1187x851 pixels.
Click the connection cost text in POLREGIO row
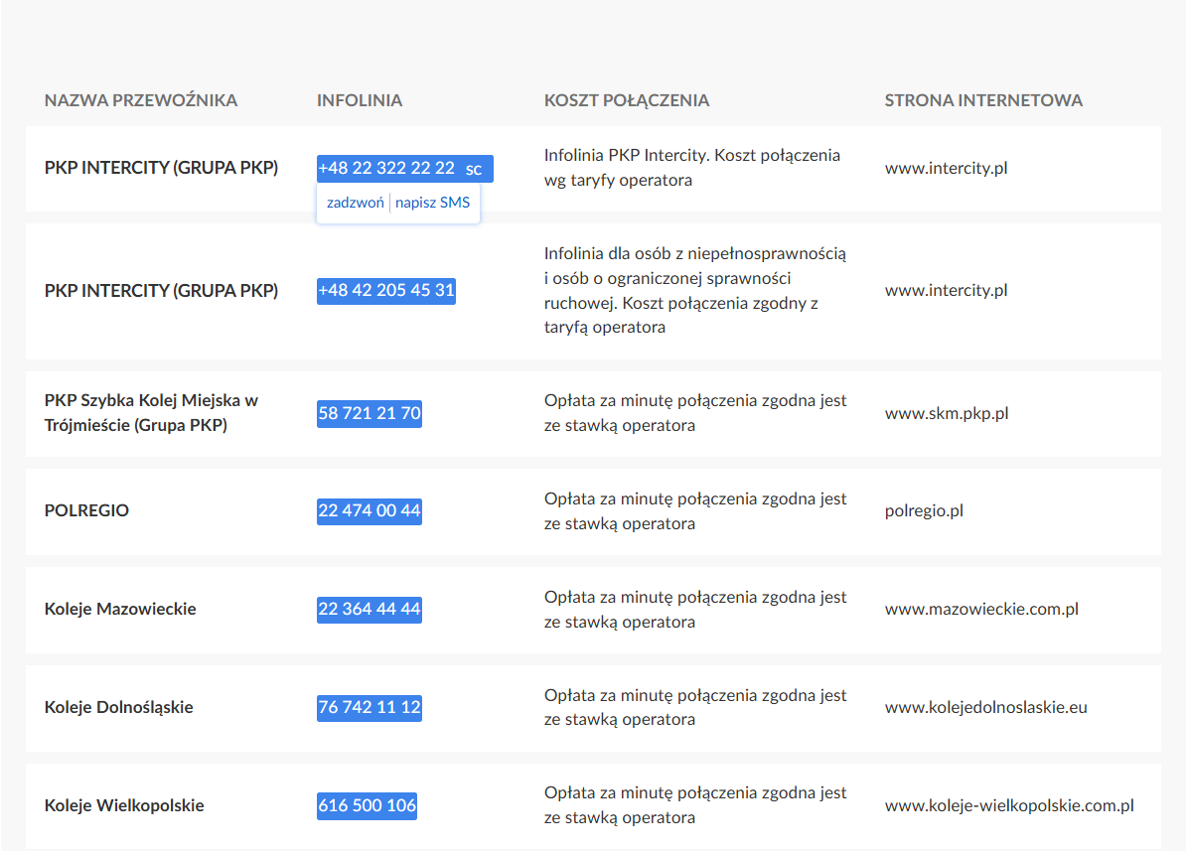click(695, 511)
